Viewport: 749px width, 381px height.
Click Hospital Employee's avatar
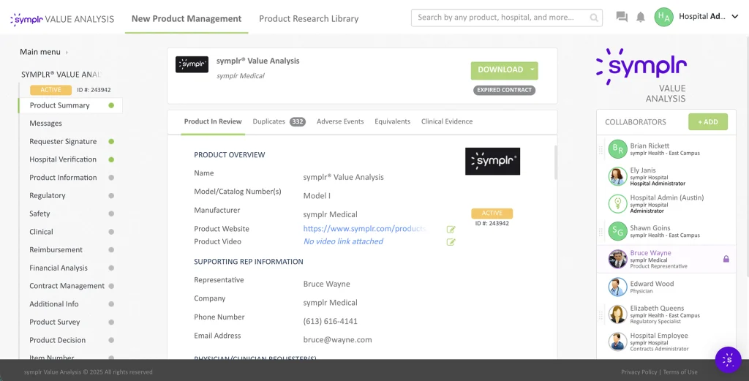coord(617,342)
